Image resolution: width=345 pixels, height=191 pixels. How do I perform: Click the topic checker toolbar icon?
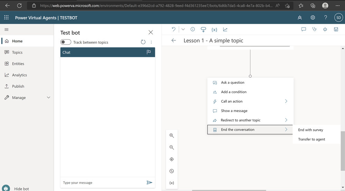203,29
